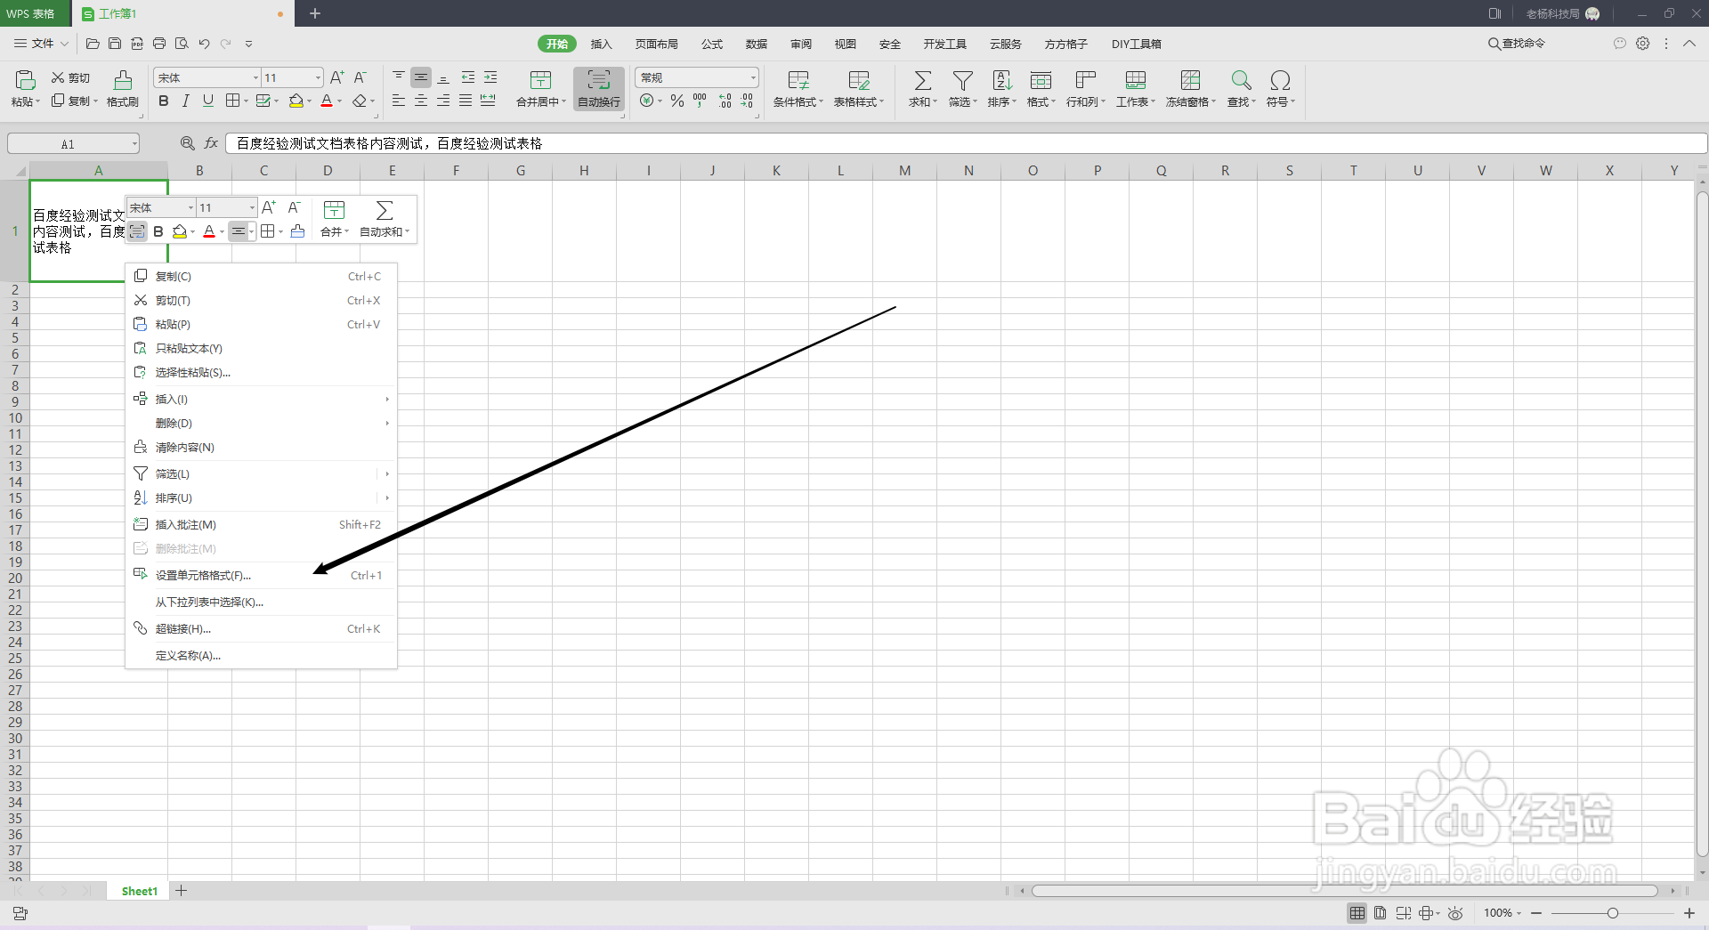
Task: Add a new sheet with plus button
Action: (x=181, y=891)
